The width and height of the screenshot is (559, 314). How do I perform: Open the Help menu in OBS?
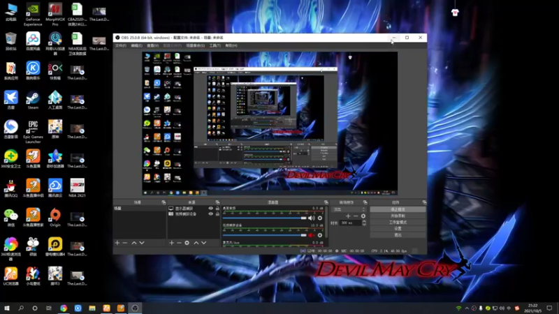pyautogui.click(x=231, y=45)
